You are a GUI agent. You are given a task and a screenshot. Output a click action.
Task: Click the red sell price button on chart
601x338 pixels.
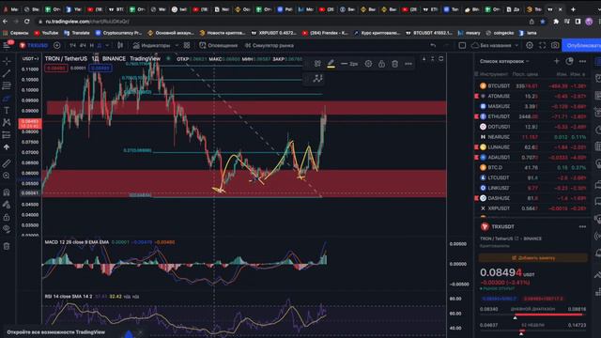pos(56,69)
